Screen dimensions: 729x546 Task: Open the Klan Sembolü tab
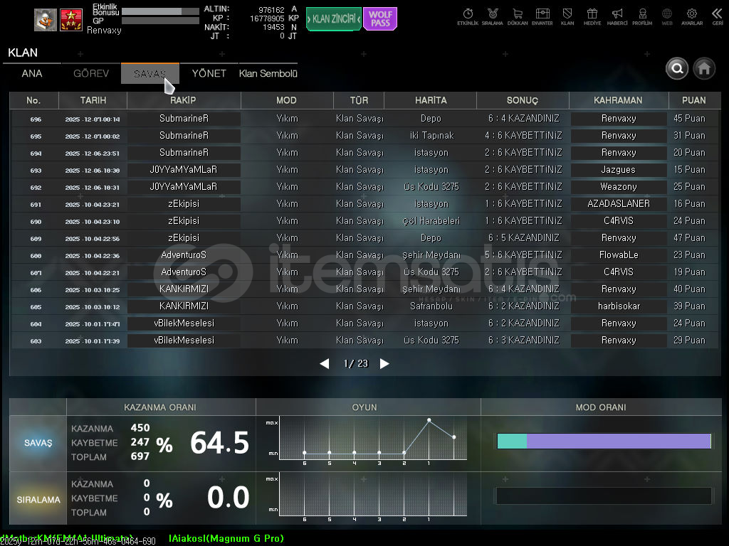(x=268, y=74)
